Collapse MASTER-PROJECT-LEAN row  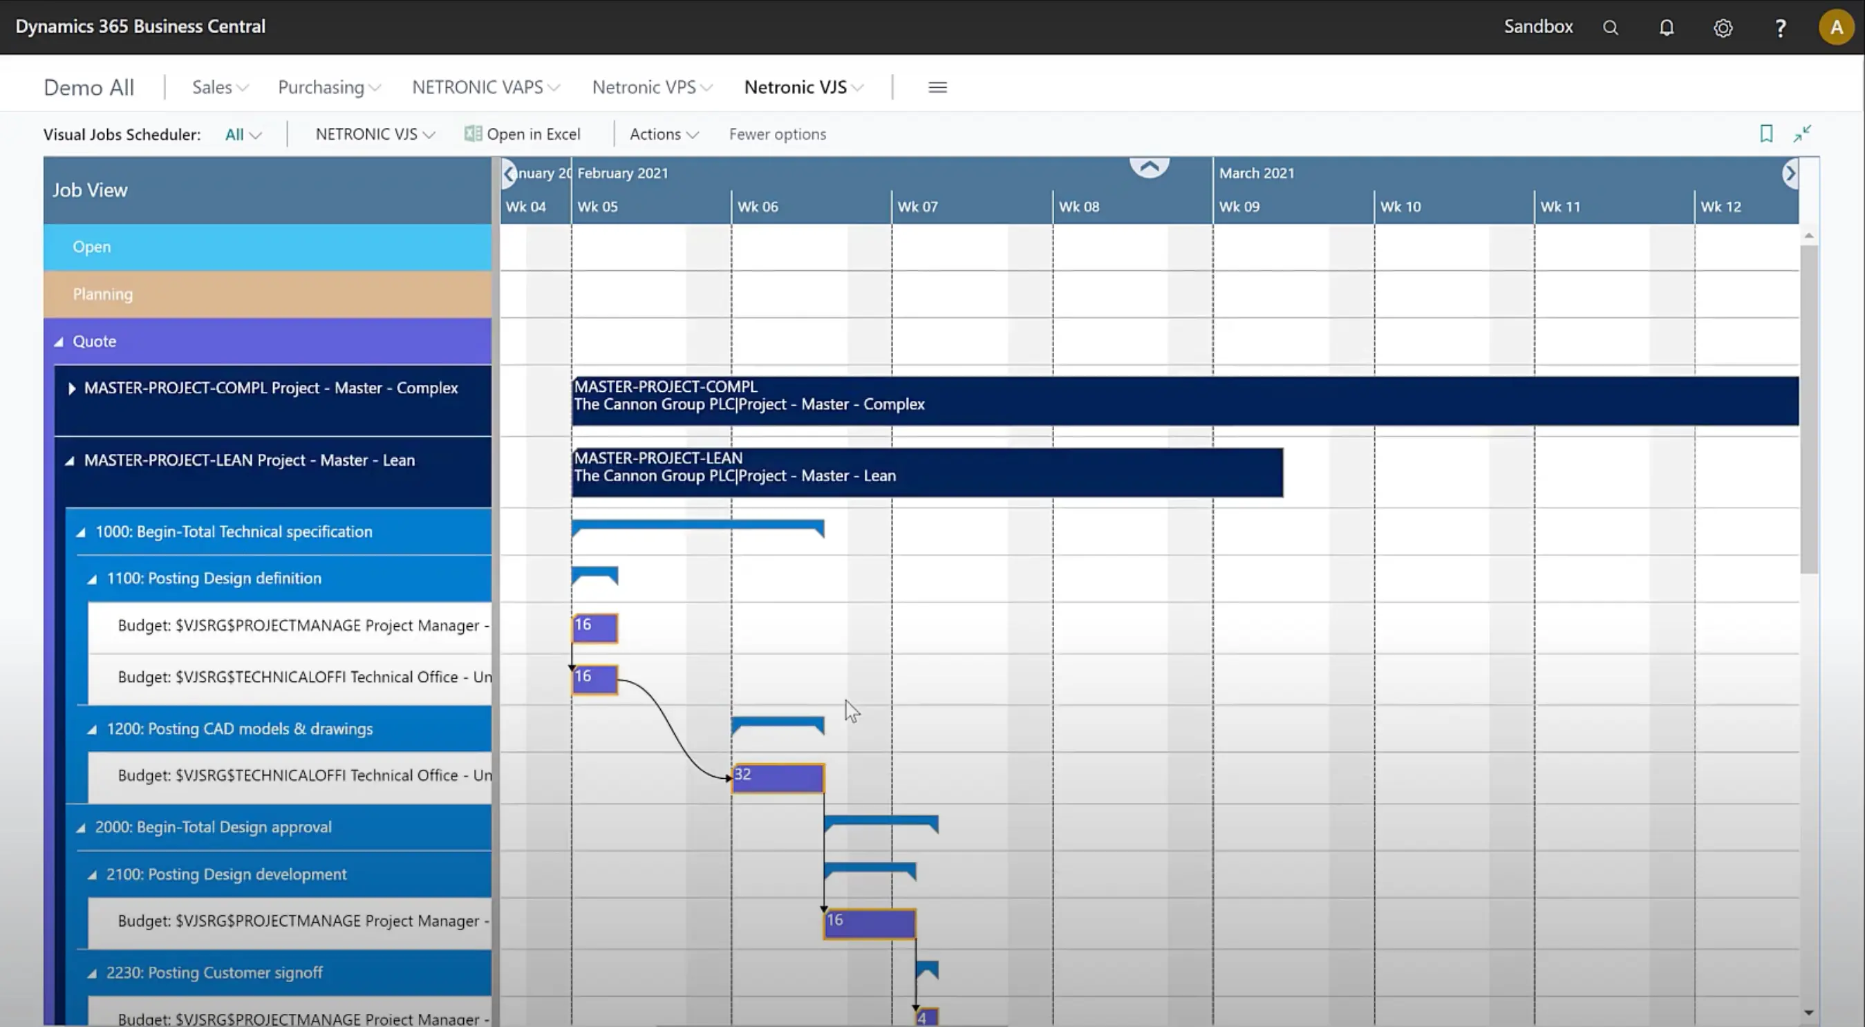coord(70,460)
